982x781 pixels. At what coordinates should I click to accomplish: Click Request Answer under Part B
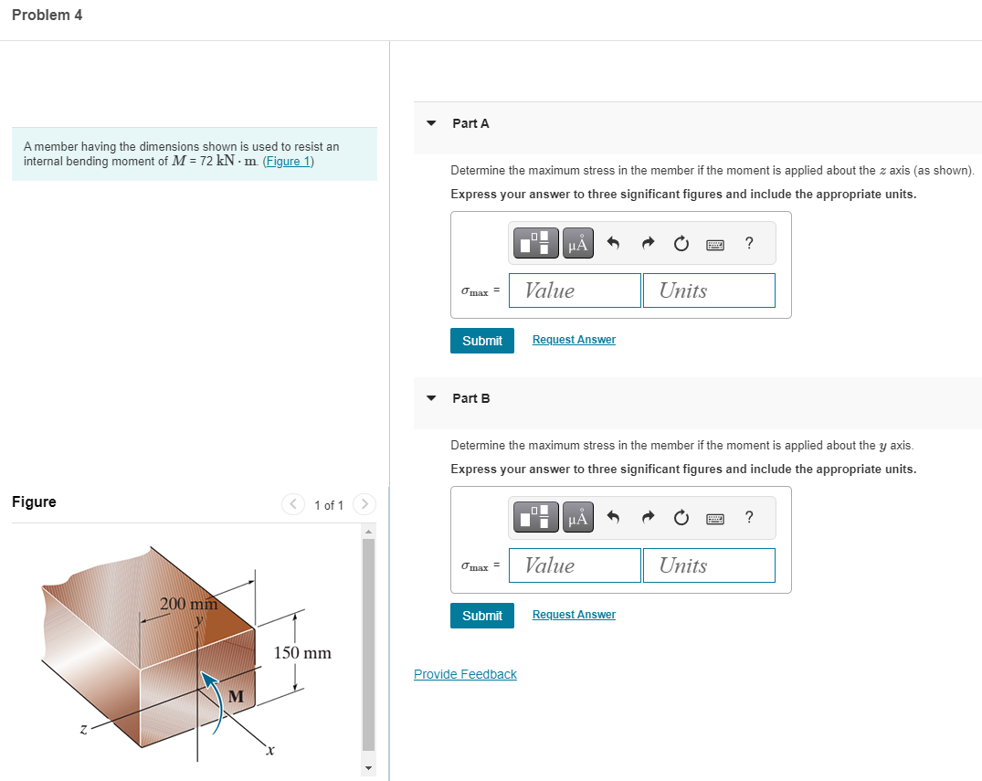(x=574, y=614)
